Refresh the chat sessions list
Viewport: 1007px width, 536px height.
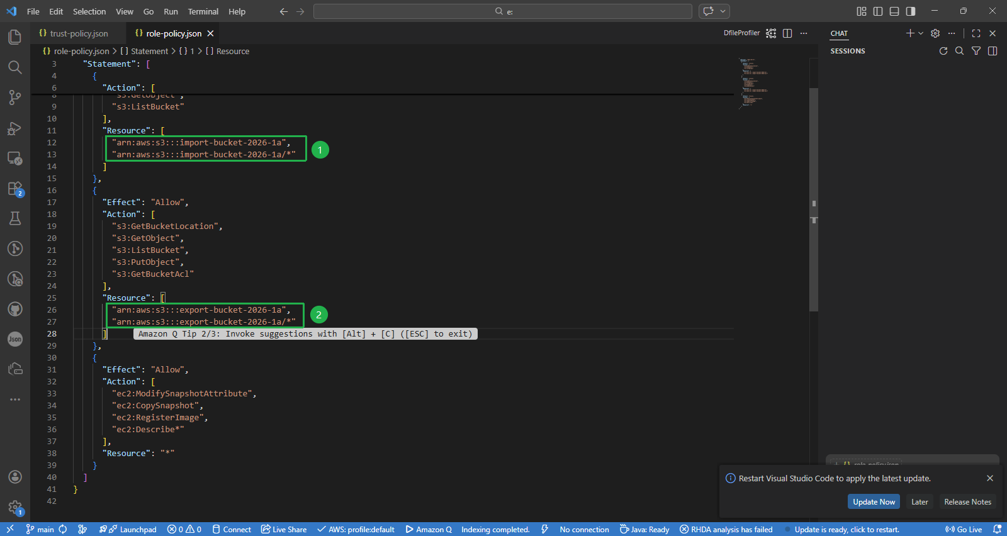tap(943, 51)
